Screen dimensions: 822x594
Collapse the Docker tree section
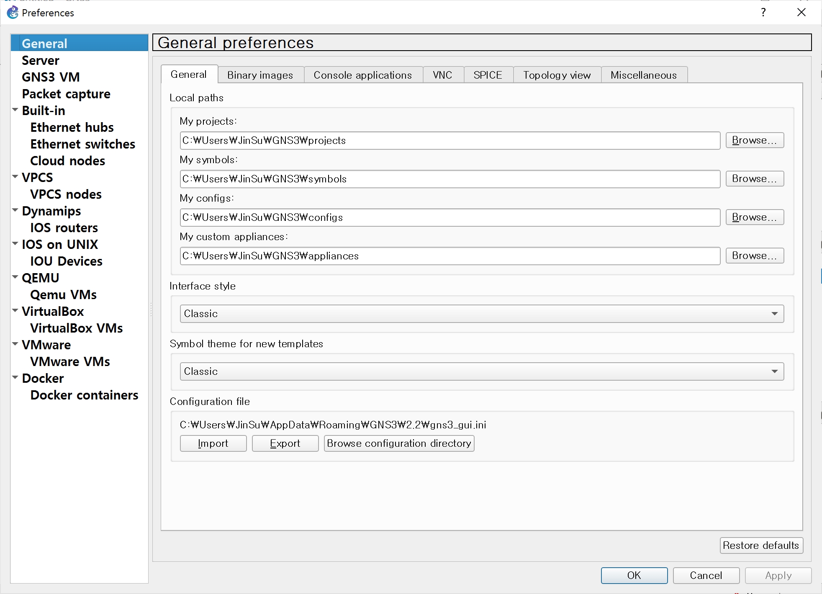click(x=15, y=378)
